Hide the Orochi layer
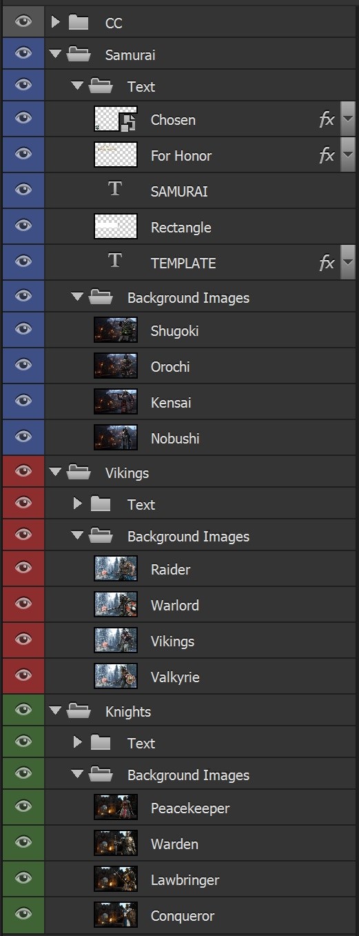This screenshot has height=936, width=359. 23,366
